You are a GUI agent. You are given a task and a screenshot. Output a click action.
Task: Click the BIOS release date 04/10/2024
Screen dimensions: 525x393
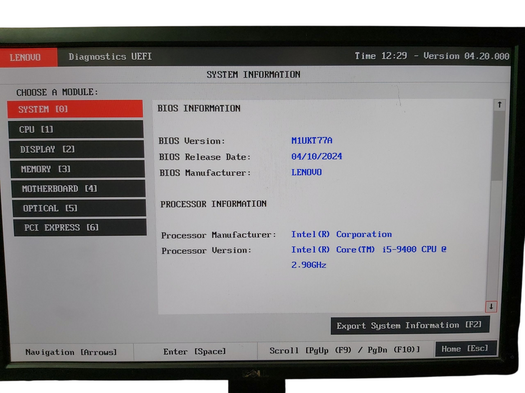(317, 157)
